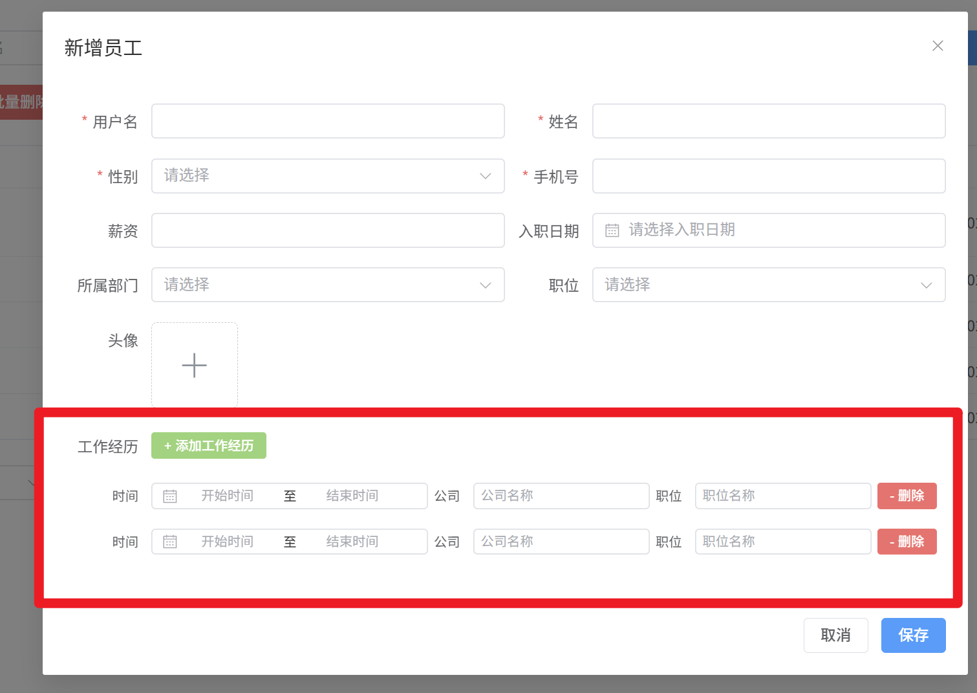Open the 职位 select dropdown
The image size is (977, 693).
[x=768, y=285]
